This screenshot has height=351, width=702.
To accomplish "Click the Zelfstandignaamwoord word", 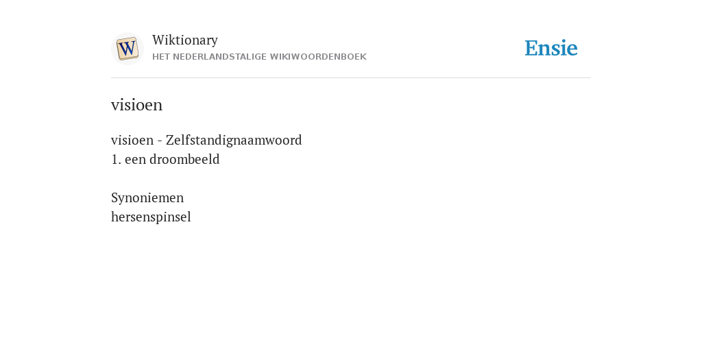I will pos(234,140).
